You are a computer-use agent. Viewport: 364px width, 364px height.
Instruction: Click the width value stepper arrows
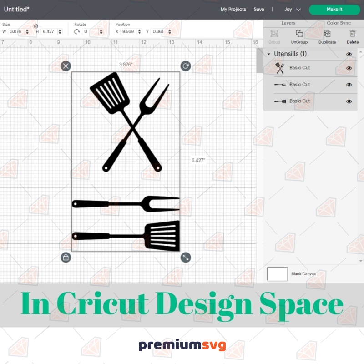click(x=27, y=31)
